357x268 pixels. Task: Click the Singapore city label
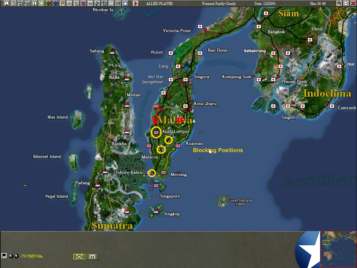coord(170,196)
